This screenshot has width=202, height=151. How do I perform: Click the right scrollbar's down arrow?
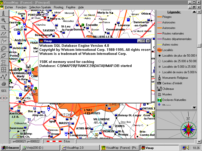coord(199,141)
